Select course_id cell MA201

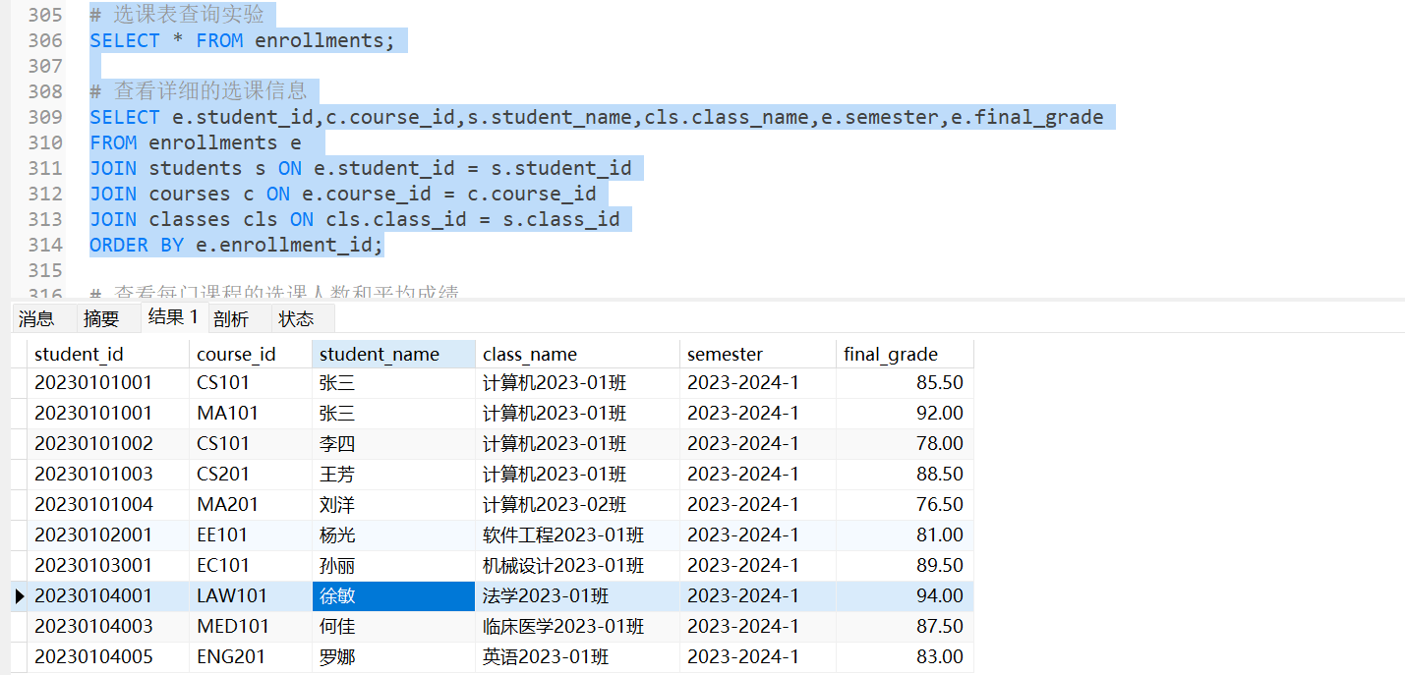coord(251,504)
